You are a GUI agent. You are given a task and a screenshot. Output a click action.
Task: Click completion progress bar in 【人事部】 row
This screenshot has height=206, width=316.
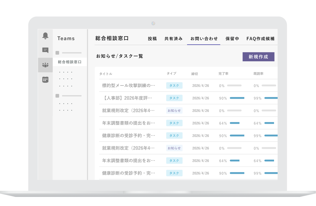click(237, 98)
